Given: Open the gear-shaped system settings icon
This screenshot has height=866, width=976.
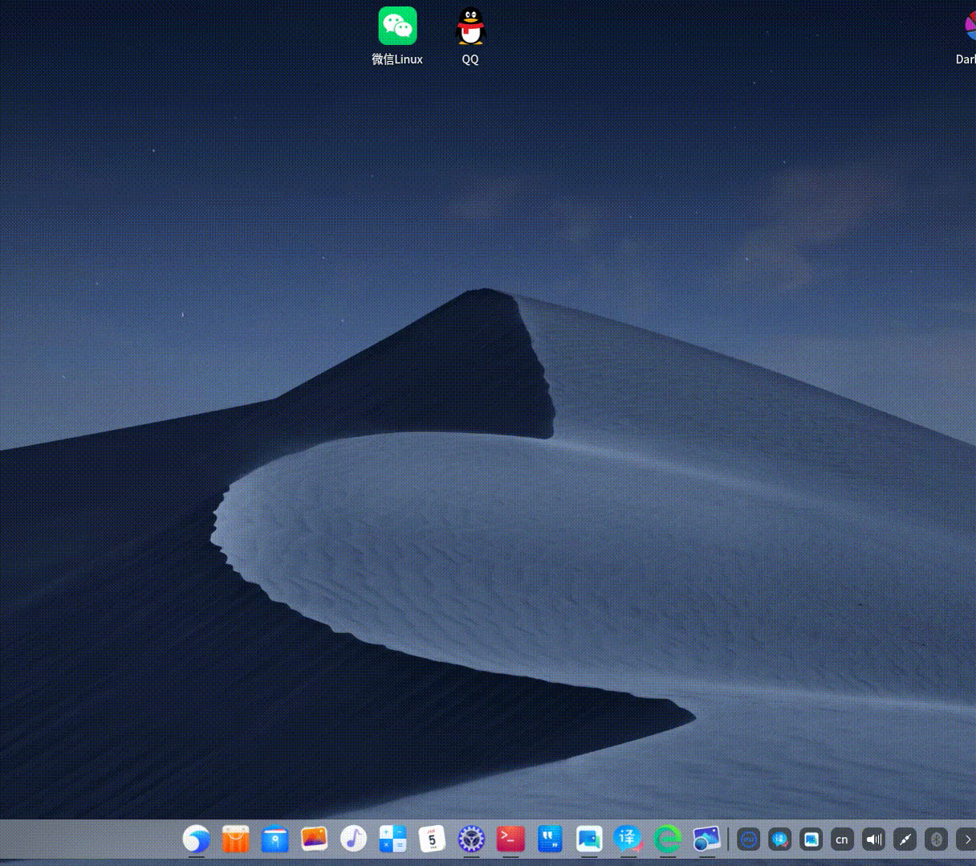Looking at the screenshot, I should tap(471, 839).
